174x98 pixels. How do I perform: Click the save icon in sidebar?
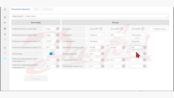5,29
